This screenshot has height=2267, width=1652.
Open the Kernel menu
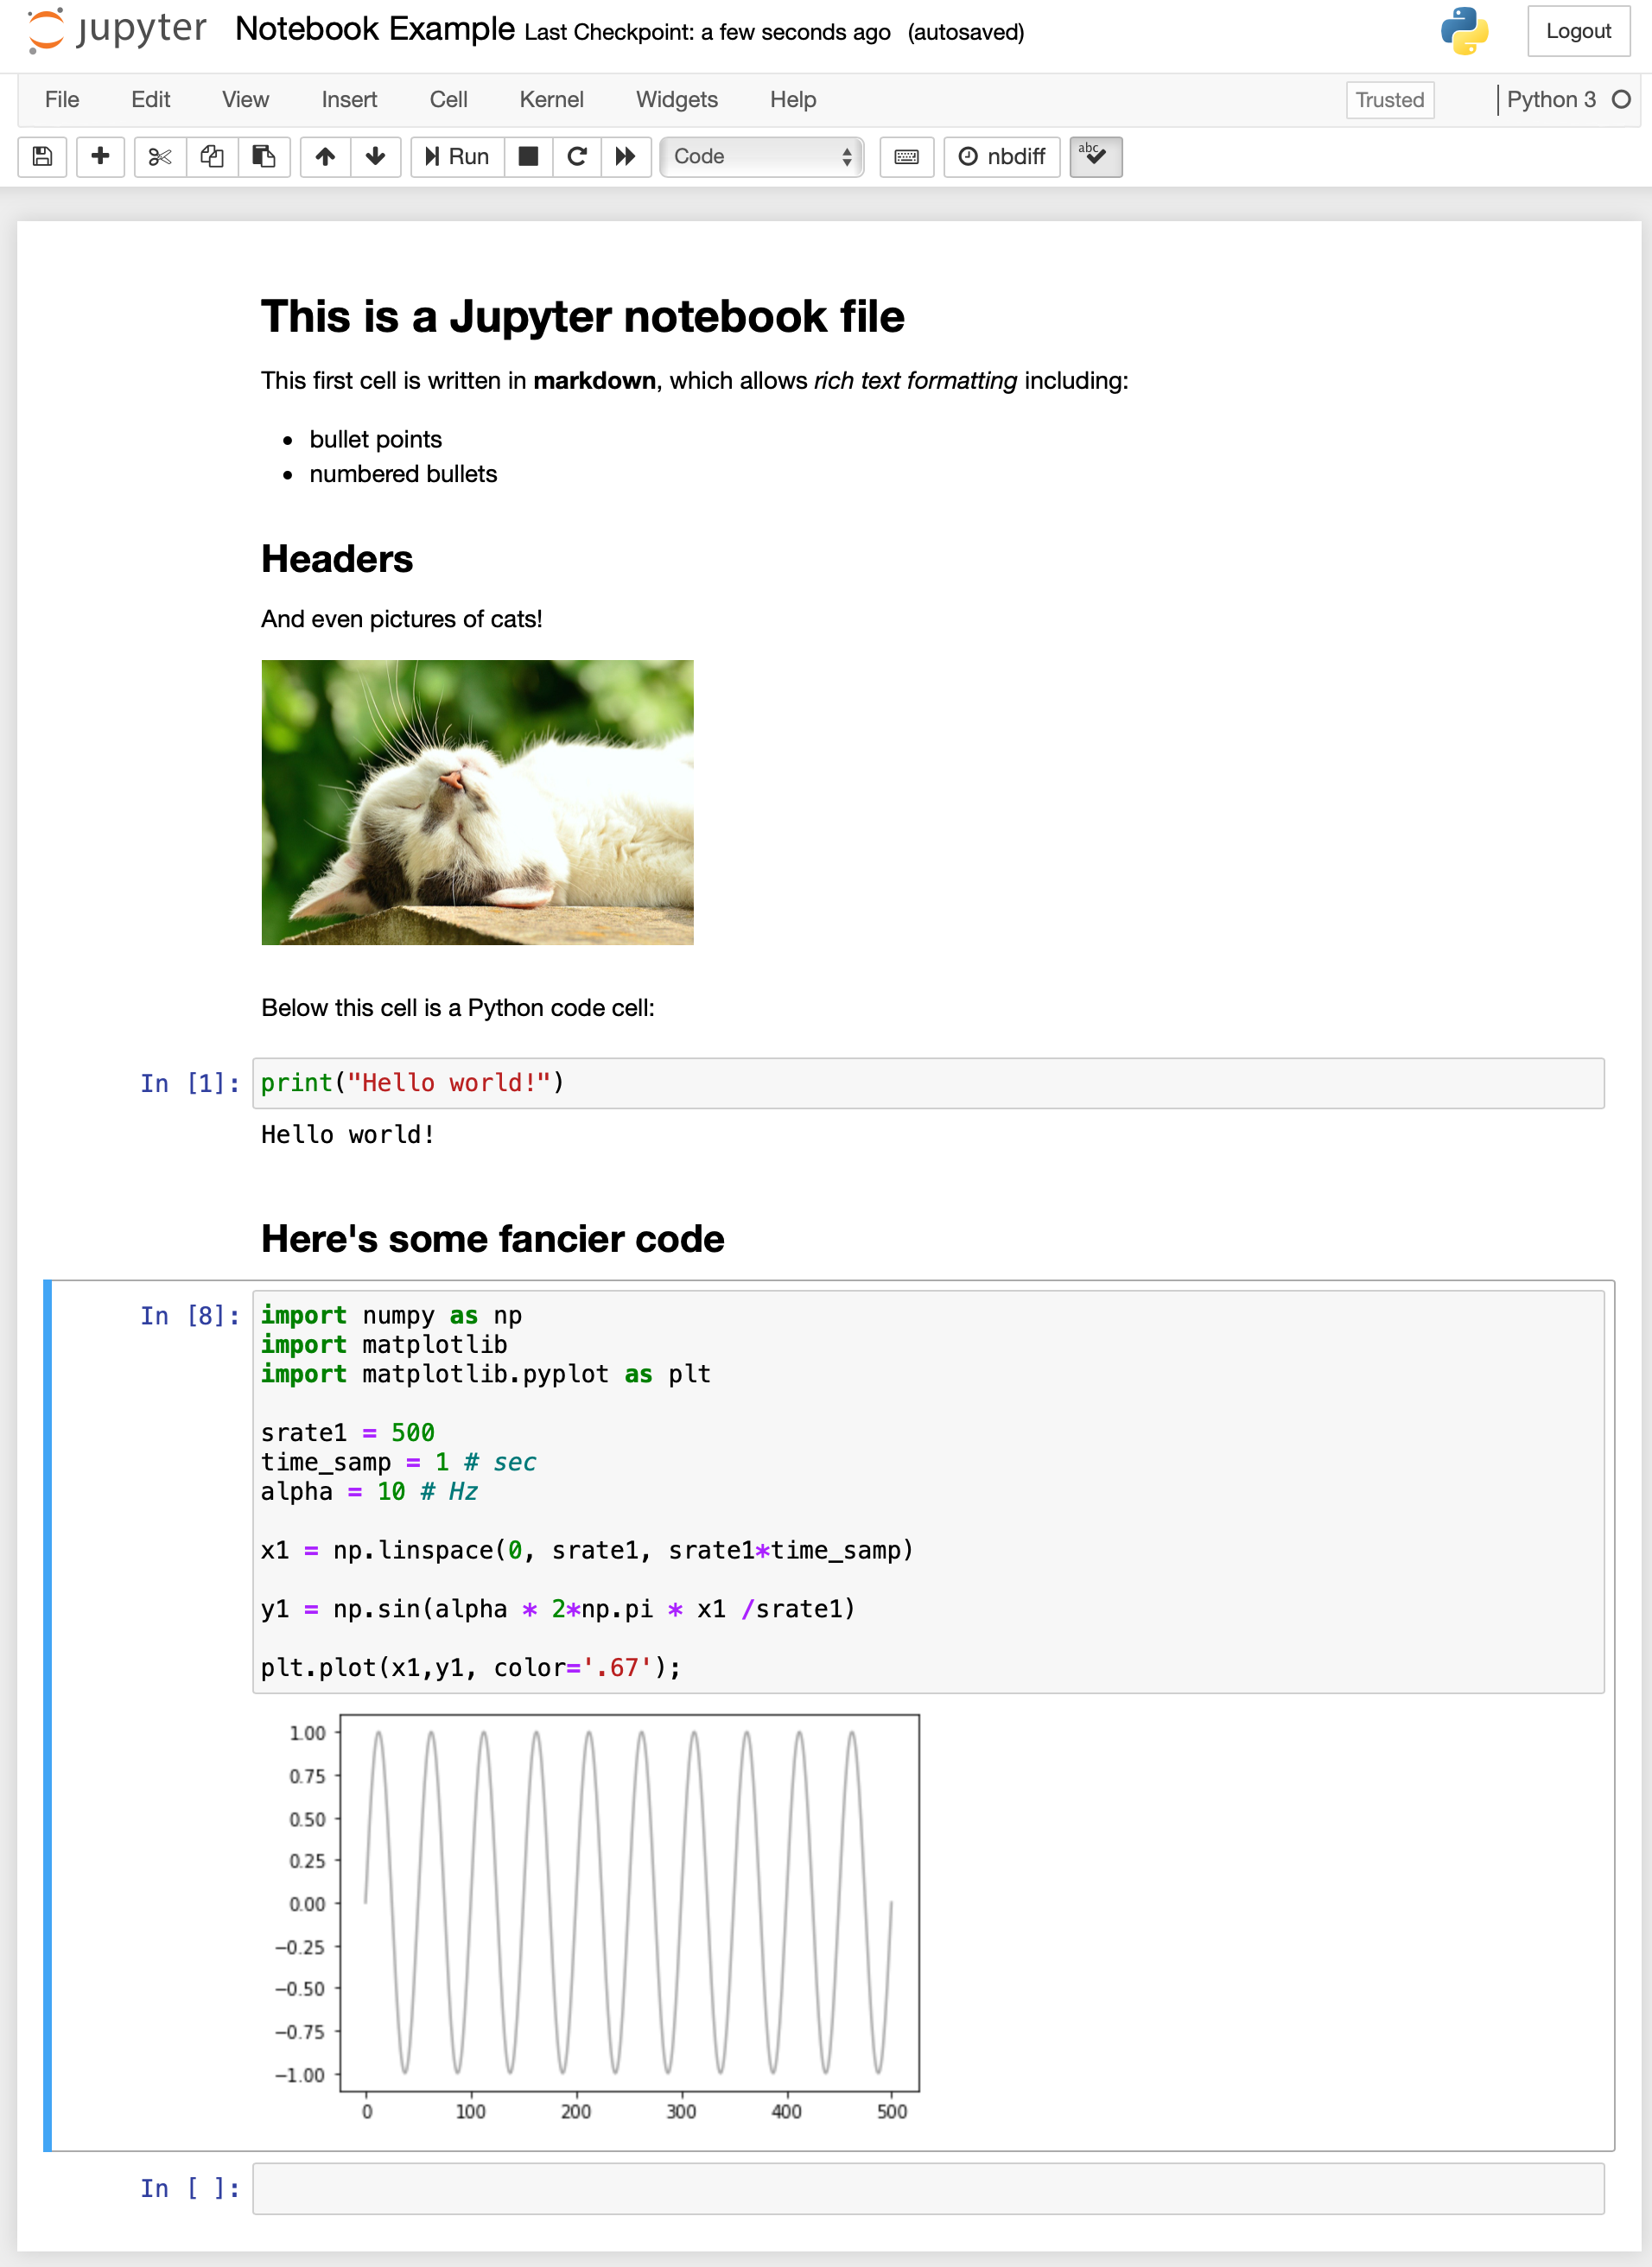(551, 100)
